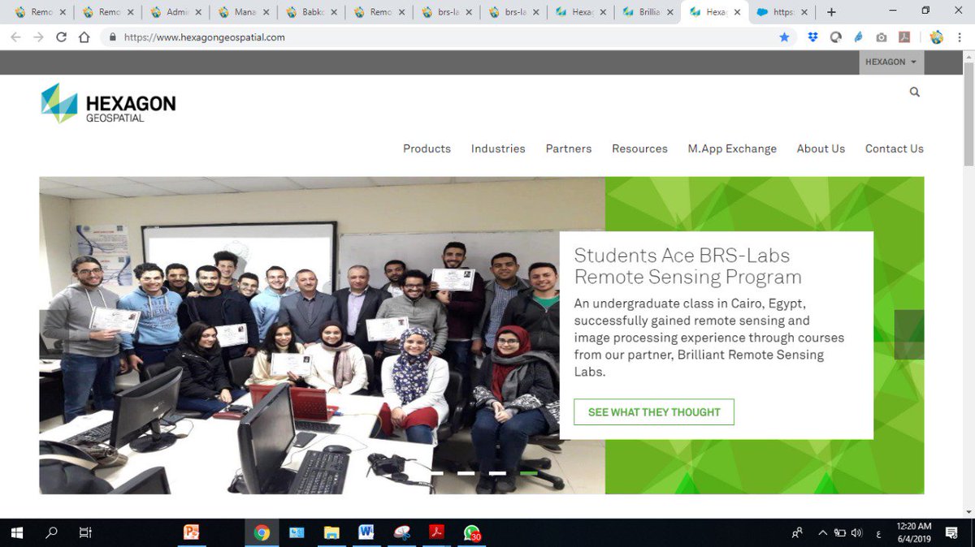Open a new tab with plus button

[831, 12]
